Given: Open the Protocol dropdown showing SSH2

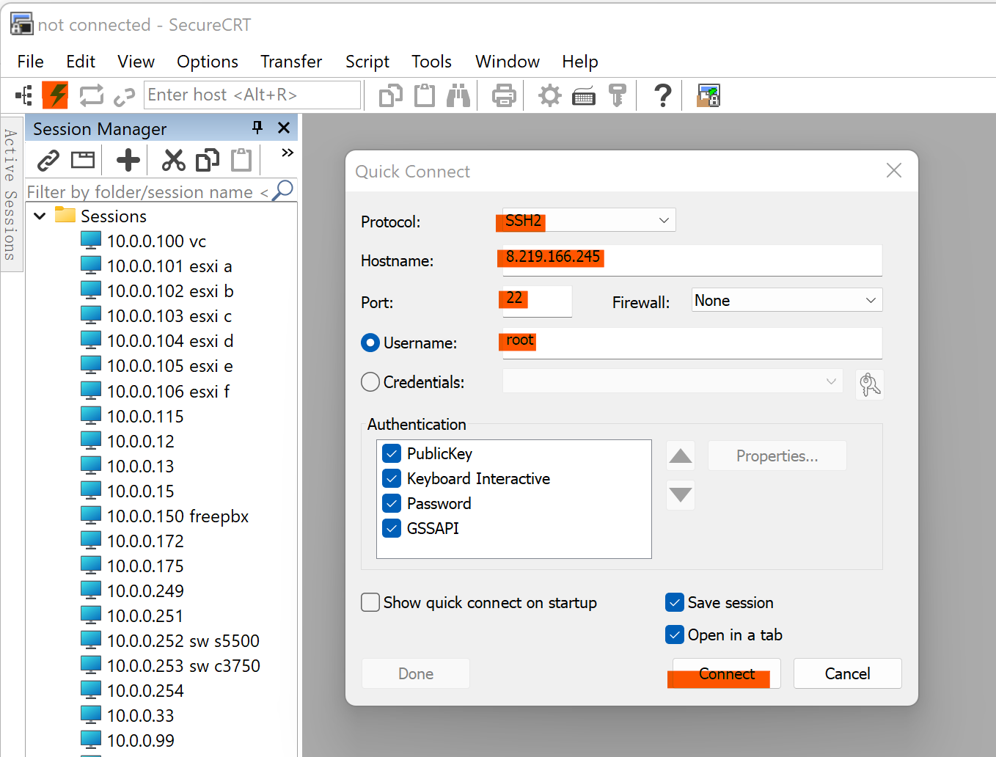Looking at the screenshot, I should click(585, 219).
